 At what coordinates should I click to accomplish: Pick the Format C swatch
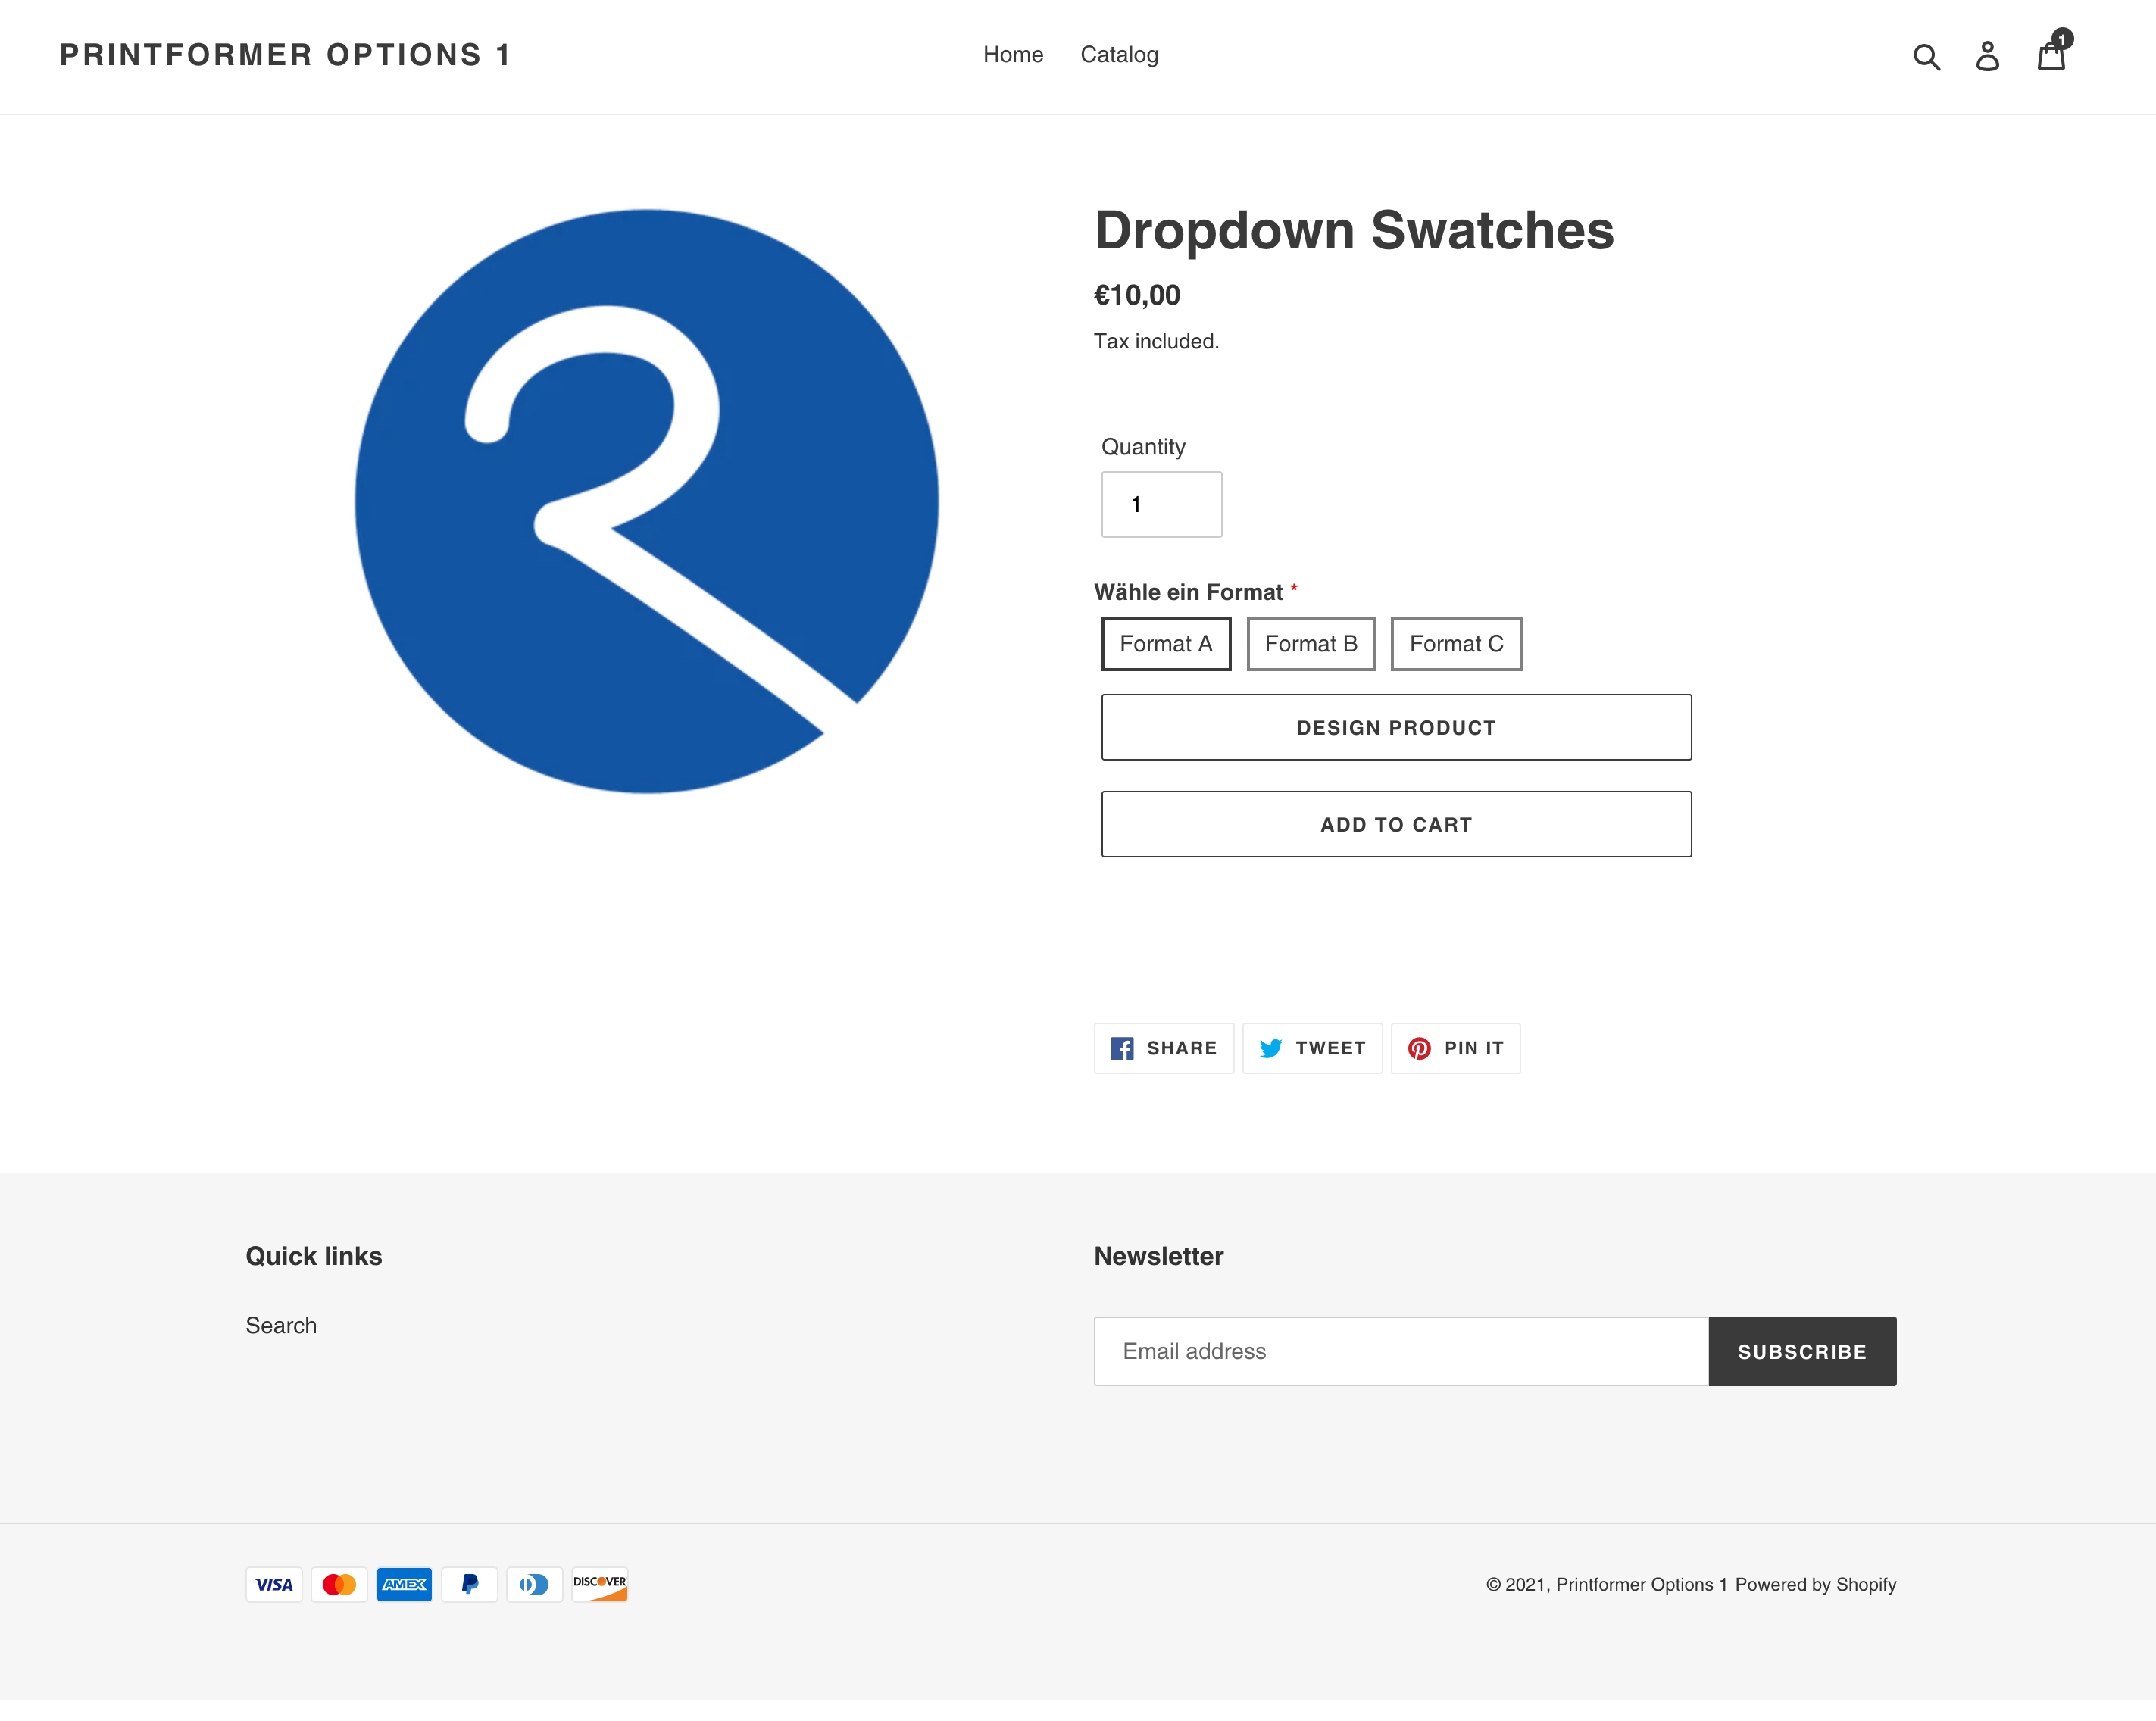tap(1455, 644)
